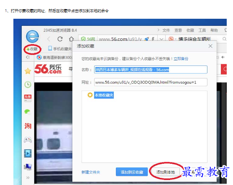This screenshot has width=233, height=185.
Task: Collapse the menu bar chevron
Action: pos(158,30)
